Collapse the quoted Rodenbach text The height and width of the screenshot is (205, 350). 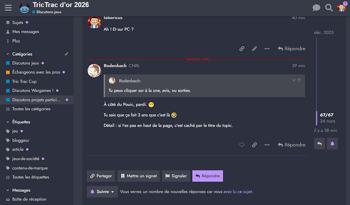pyautogui.click(x=293, y=80)
